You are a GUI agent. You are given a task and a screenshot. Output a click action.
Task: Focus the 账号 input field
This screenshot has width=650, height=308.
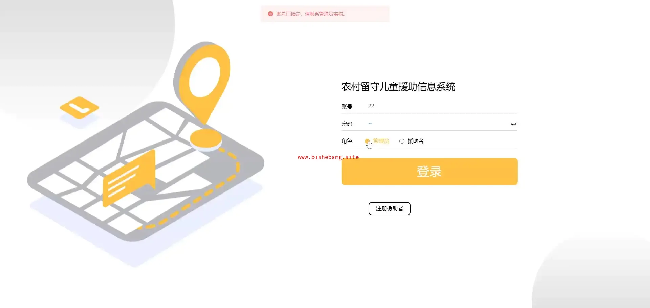pyautogui.click(x=442, y=106)
